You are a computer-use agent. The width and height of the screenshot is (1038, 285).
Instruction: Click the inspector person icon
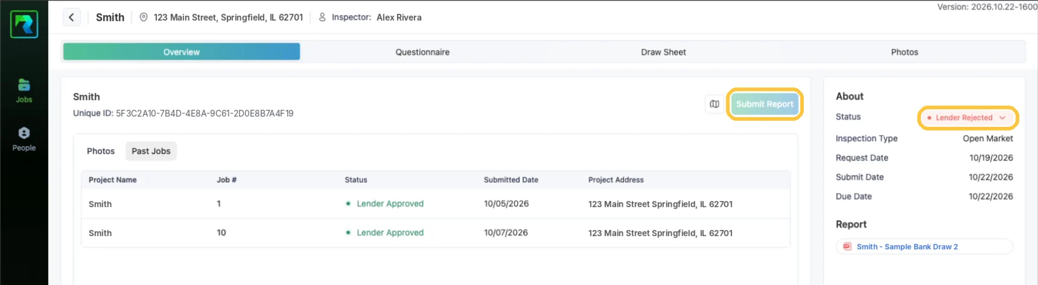[322, 18]
